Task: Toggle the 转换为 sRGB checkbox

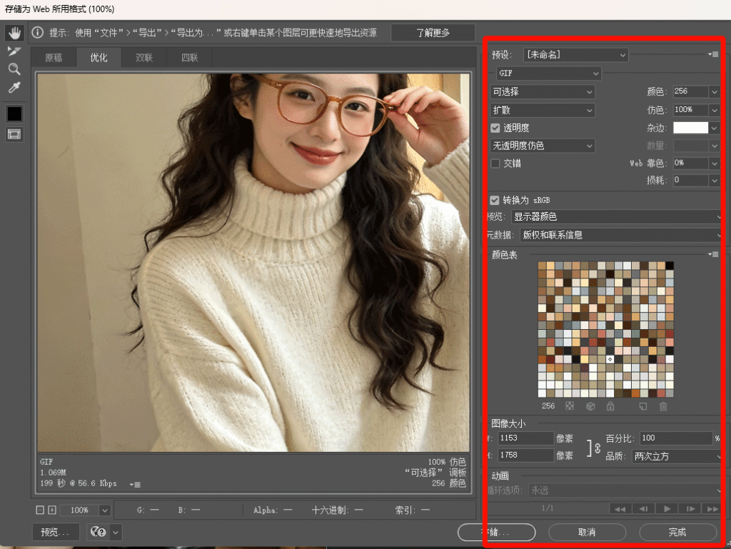Action: pyautogui.click(x=495, y=200)
